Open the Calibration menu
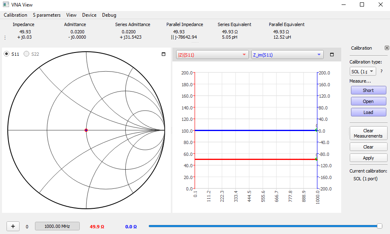 15,15
